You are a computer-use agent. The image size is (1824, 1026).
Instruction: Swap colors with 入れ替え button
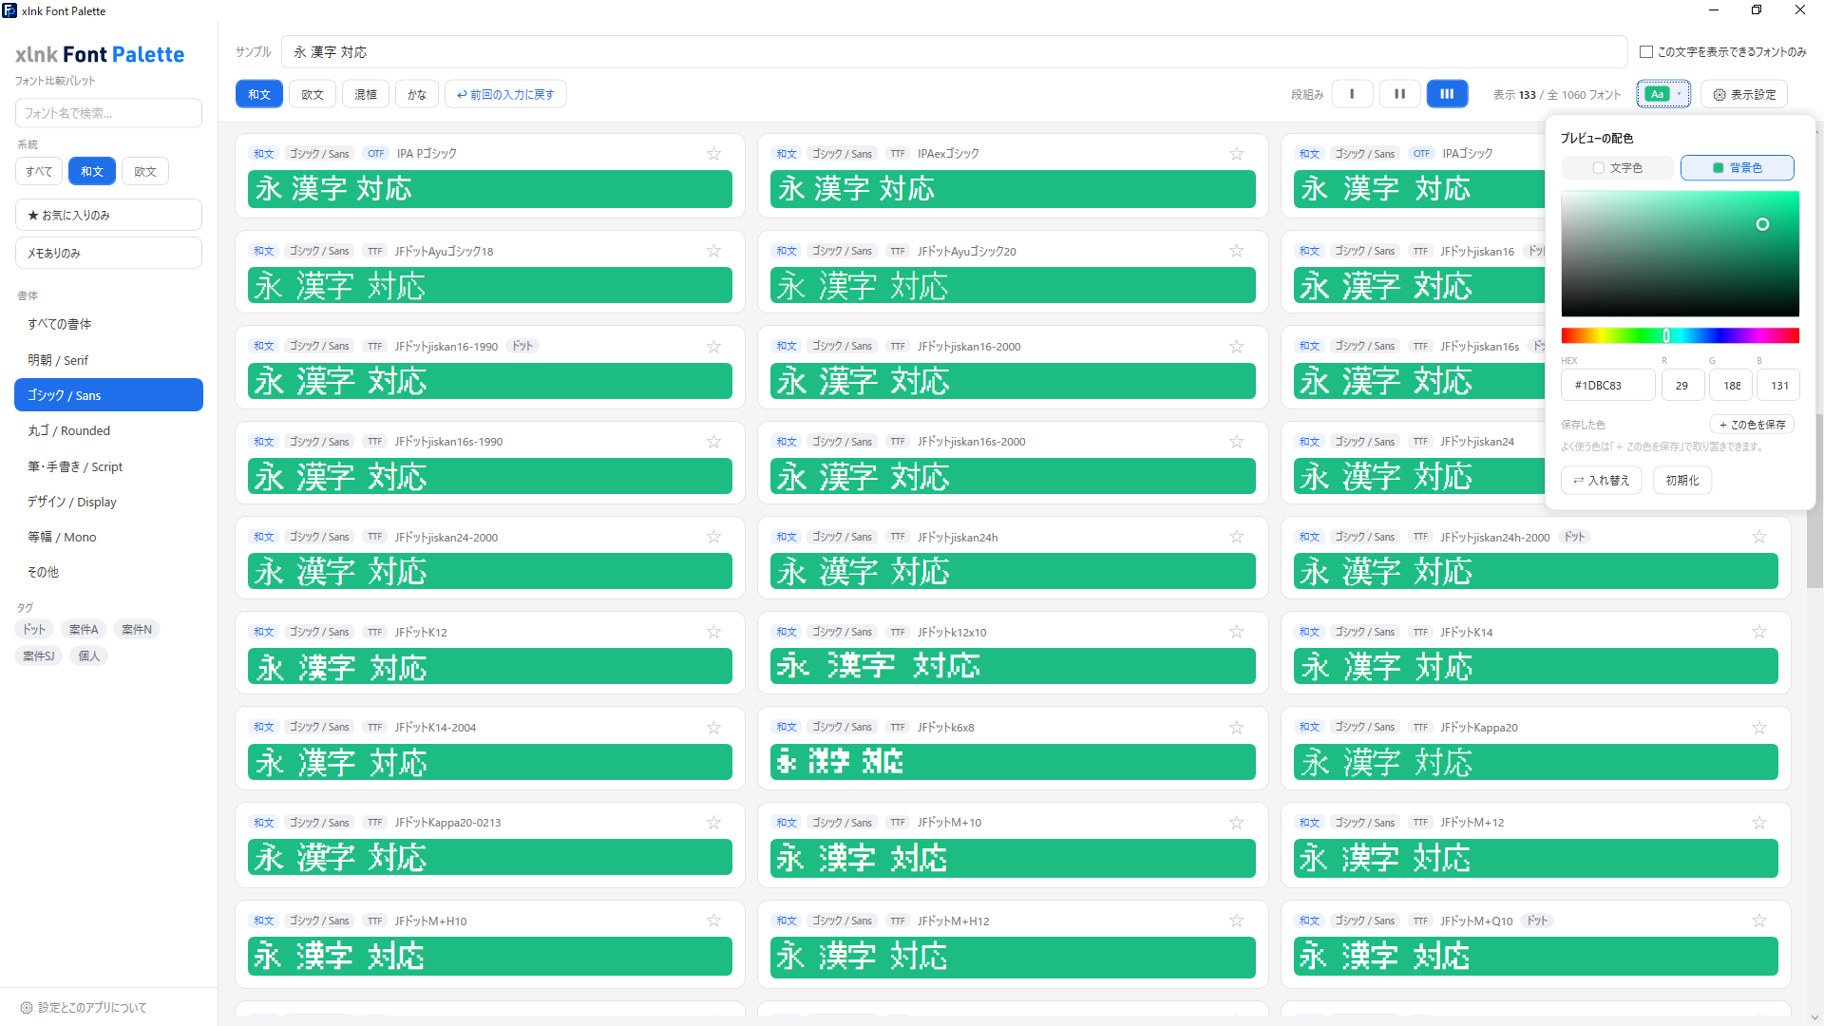[x=1602, y=481]
